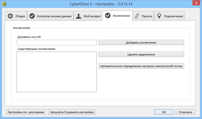Click inside the Существующие исключения list box
202x119 pixels.
pyautogui.click(x=57, y=72)
